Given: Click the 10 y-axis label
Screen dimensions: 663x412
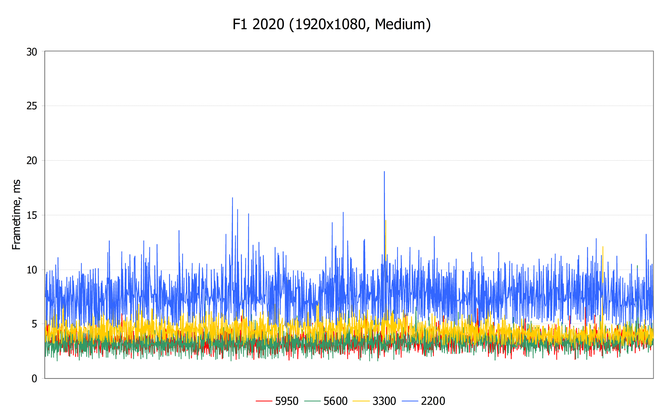Looking at the screenshot, I should [32, 270].
